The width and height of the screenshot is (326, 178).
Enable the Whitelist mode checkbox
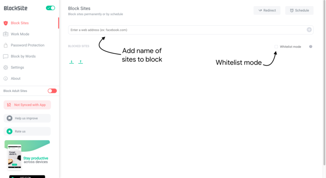(276, 46)
